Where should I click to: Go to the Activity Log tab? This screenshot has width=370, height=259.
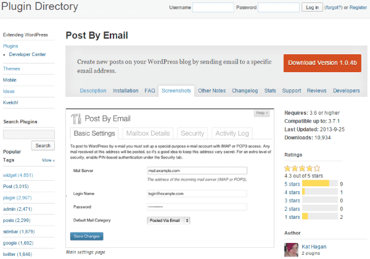click(x=232, y=133)
